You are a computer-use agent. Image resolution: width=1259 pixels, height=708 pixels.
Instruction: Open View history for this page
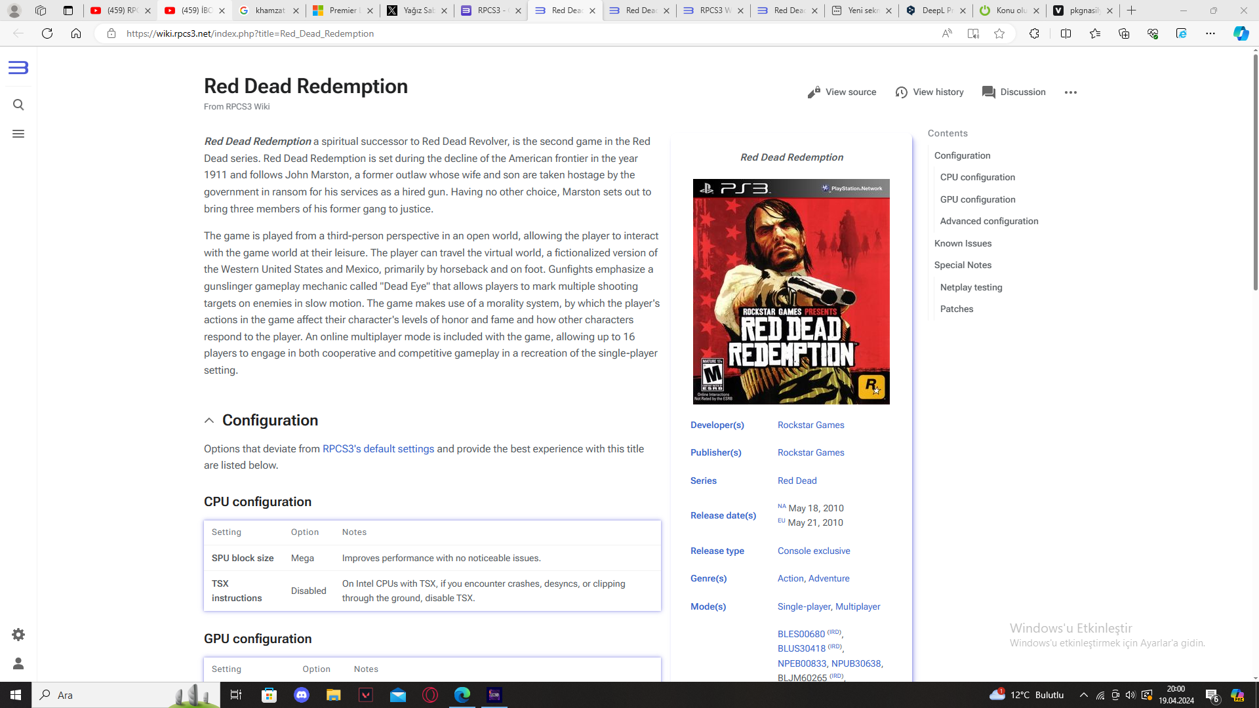point(929,92)
